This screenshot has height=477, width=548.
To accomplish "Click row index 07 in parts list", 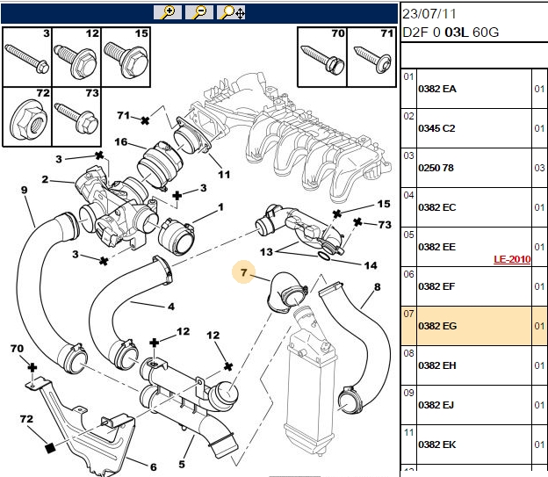I will point(408,314).
